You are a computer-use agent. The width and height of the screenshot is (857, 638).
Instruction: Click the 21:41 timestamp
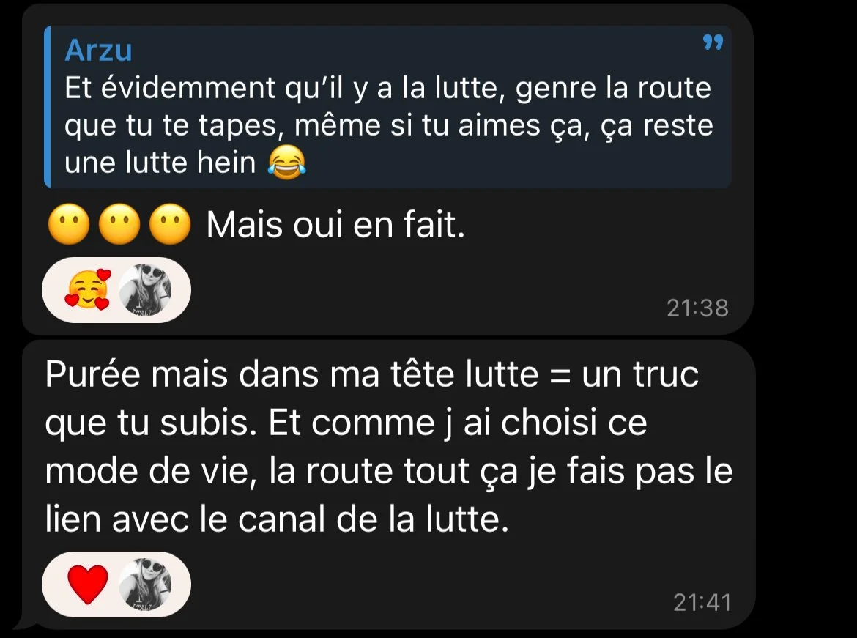click(x=702, y=602)
